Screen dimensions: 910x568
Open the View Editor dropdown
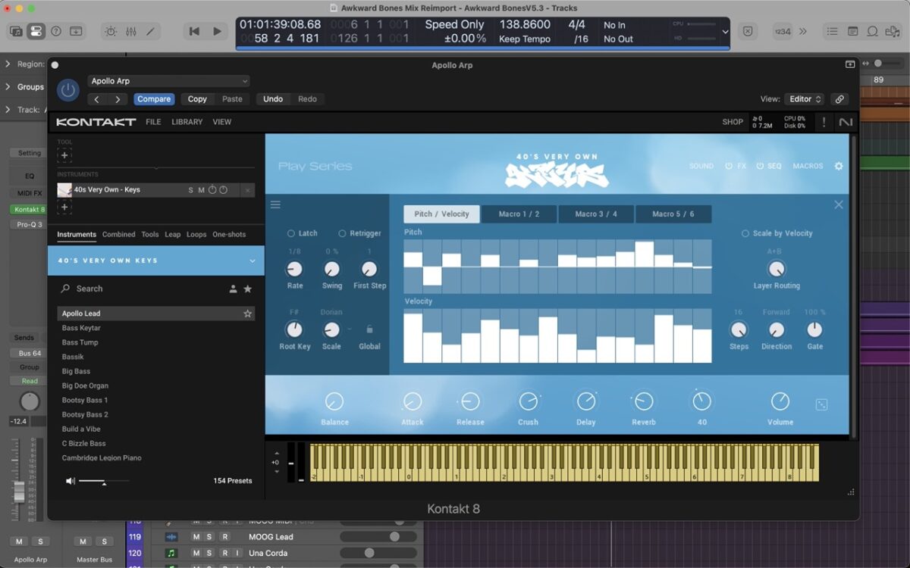805,99
